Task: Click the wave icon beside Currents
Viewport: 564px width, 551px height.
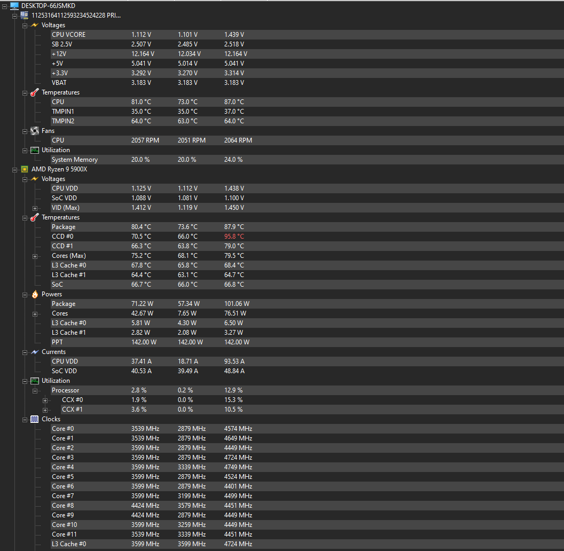Action: coord(35,352)
